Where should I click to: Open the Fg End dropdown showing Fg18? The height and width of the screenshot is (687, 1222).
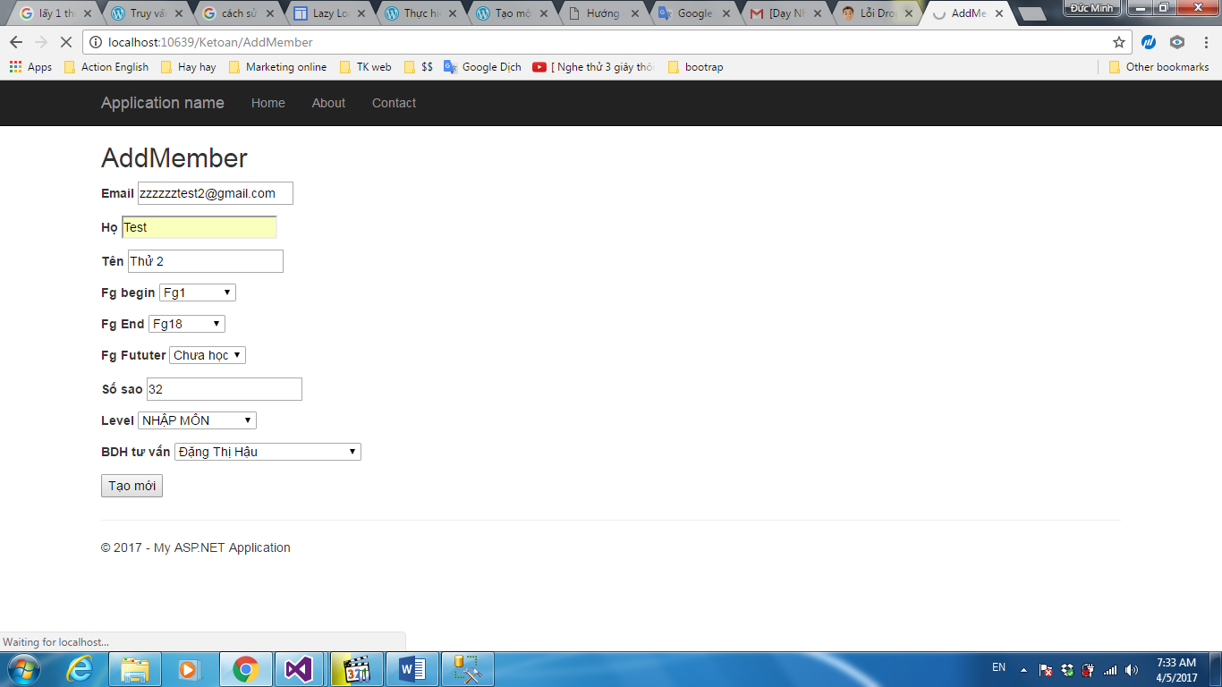(x=186, y=324)
